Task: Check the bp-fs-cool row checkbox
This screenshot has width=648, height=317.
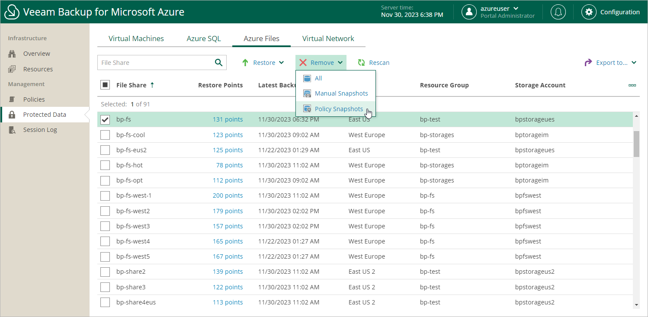Action: 105,135
